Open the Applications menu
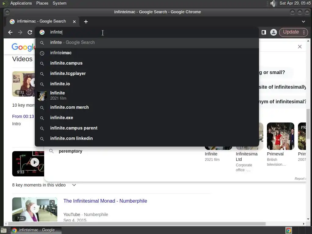 click(x=21, y=3)
